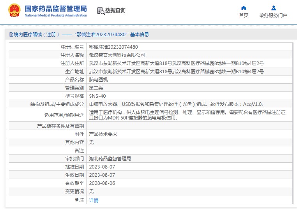Click the 生产地址 address value
The height and width of the screenshot is (209, 297).
coord(176,71)
